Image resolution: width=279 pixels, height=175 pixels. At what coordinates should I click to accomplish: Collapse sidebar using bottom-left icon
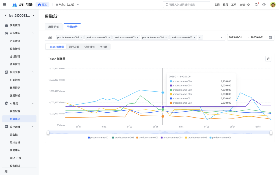(6, 171)
